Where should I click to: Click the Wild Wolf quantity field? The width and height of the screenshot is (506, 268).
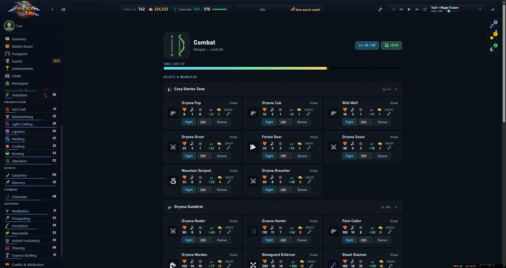(x=365, y=122)
